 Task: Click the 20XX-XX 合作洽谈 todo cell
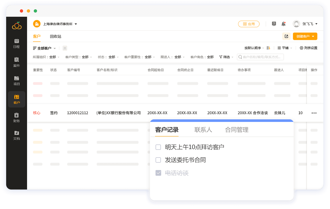(x=253, y=113)
